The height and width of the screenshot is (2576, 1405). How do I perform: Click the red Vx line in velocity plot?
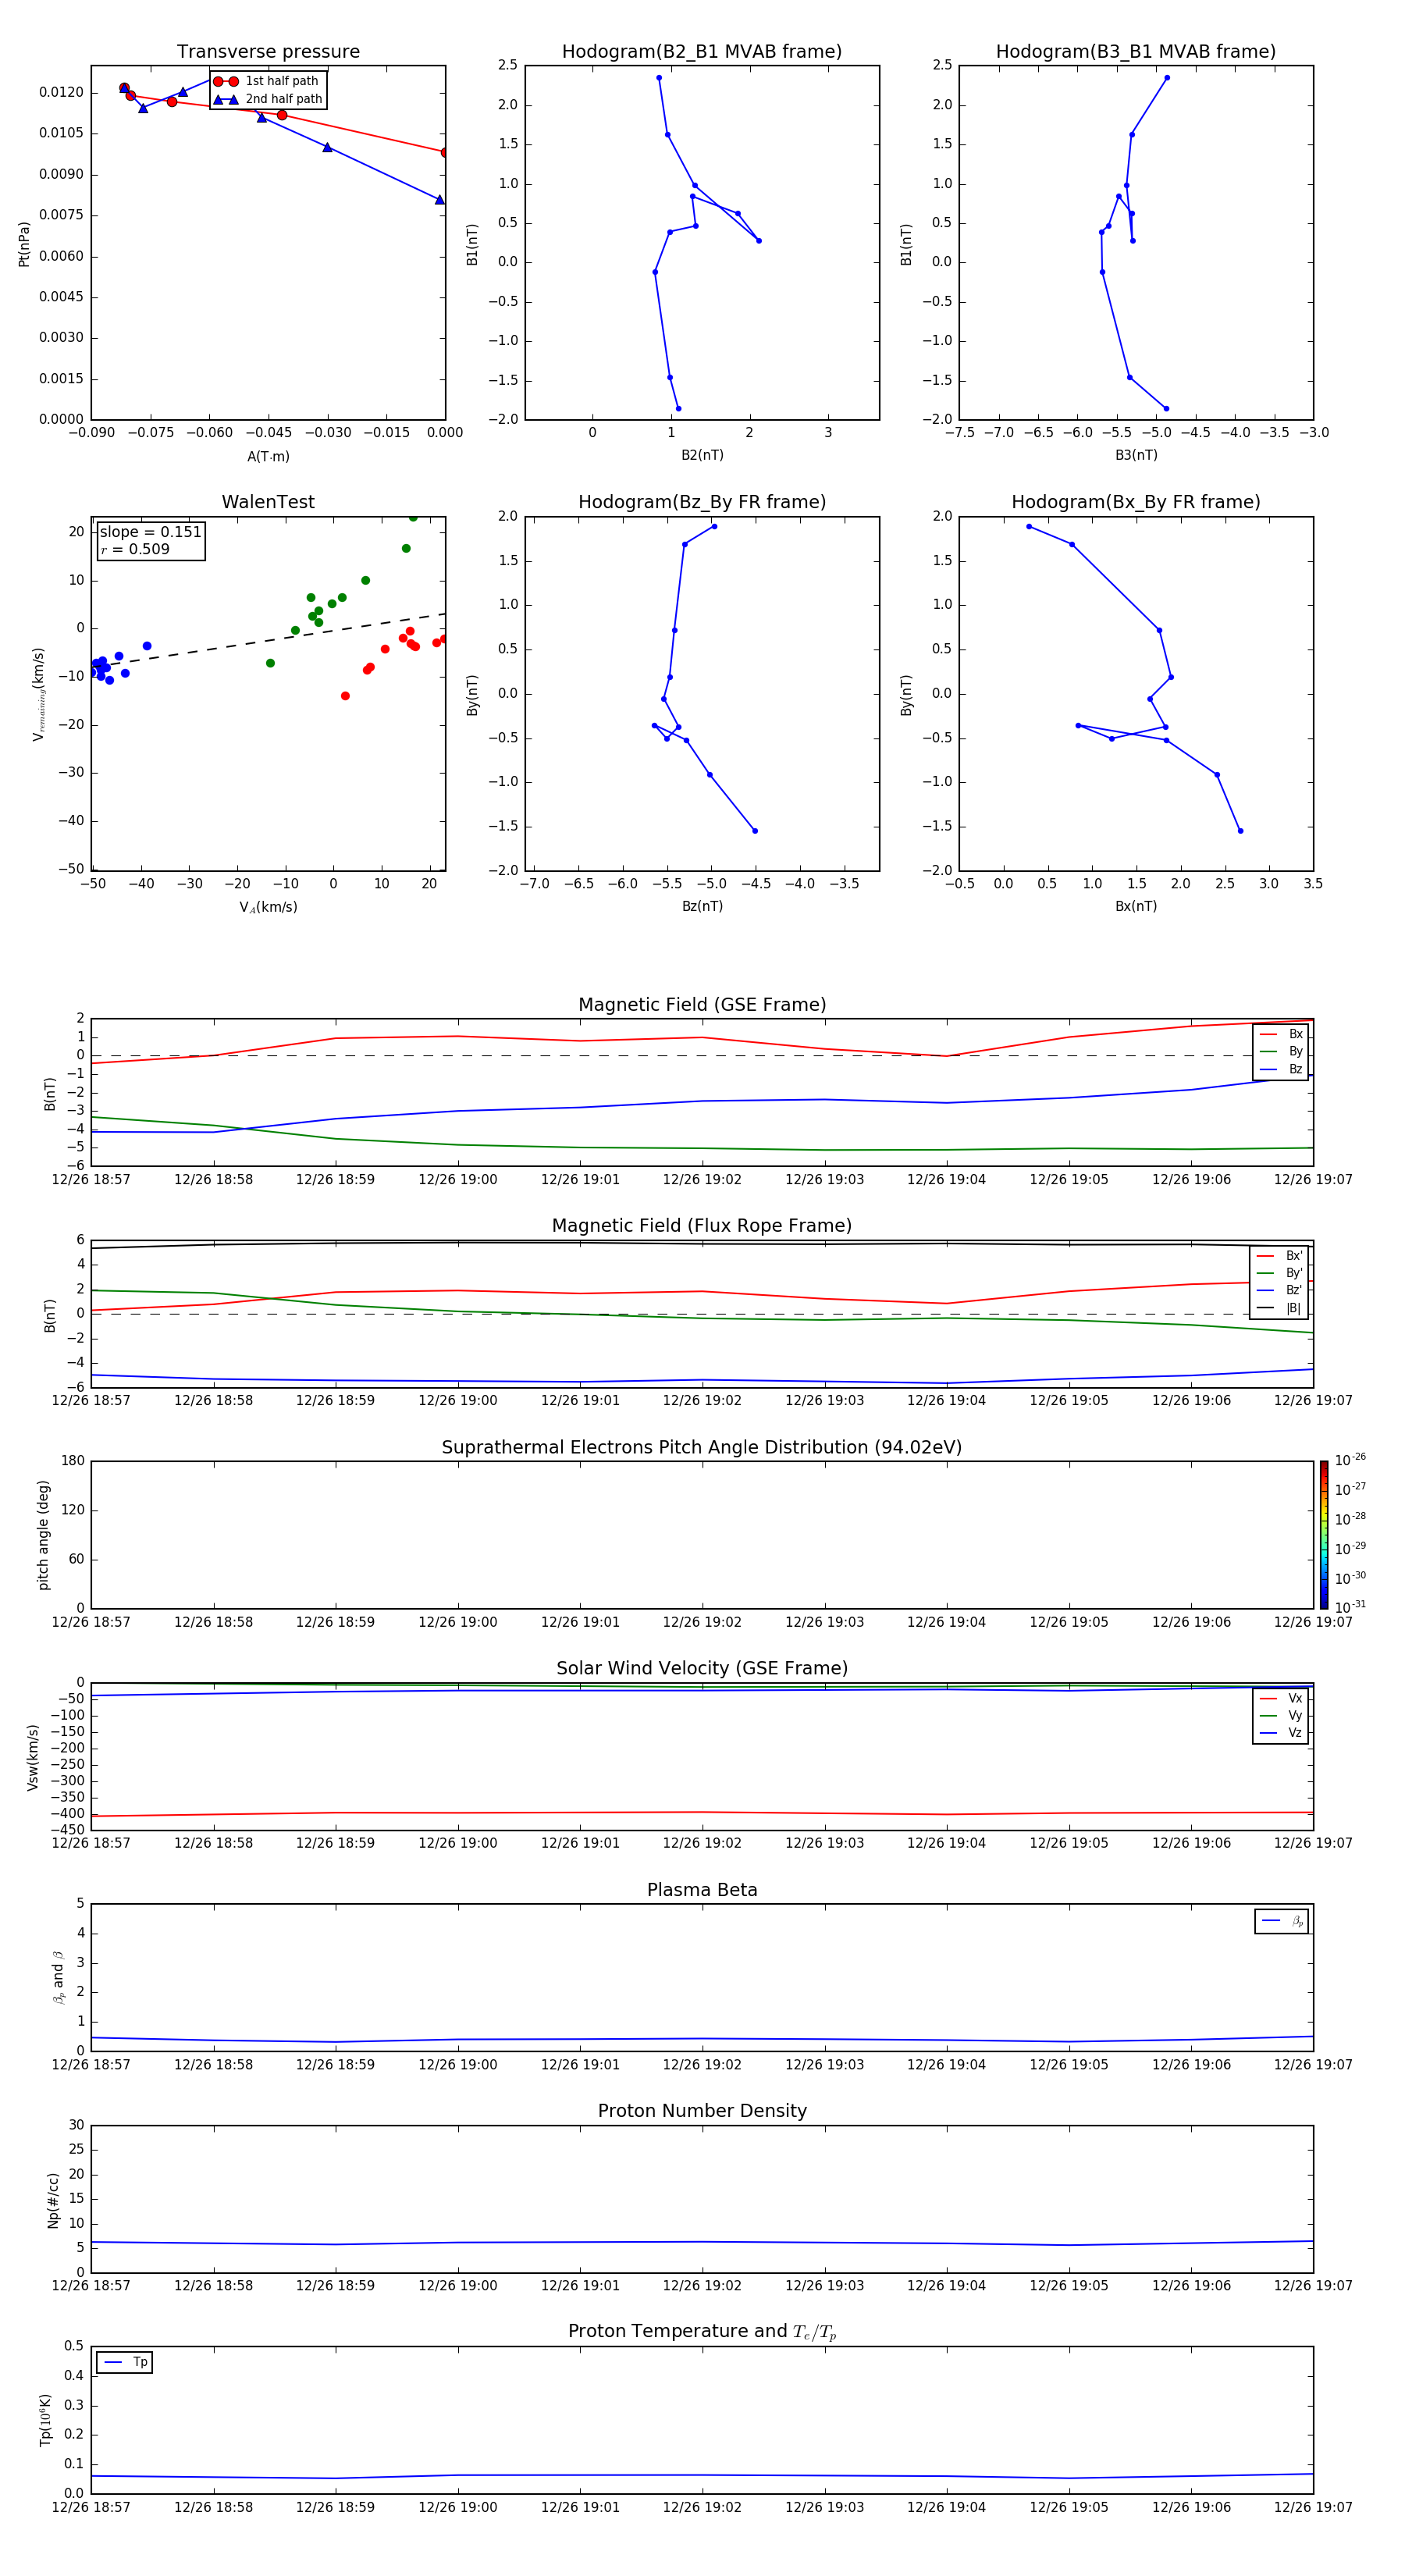click(x=702, y=1812)
